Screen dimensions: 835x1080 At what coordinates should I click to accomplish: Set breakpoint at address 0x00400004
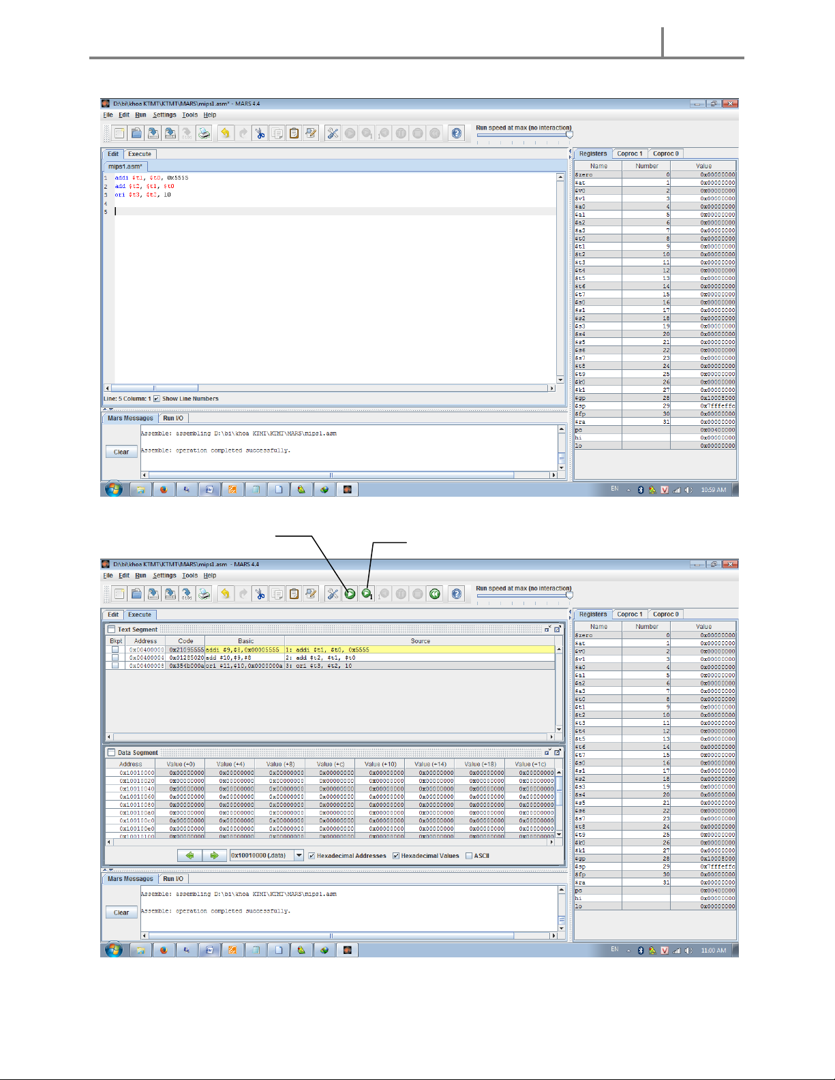point(115,658)
